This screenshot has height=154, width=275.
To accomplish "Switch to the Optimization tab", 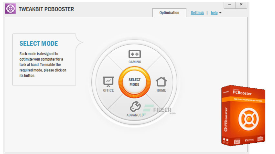I will 169,13.
